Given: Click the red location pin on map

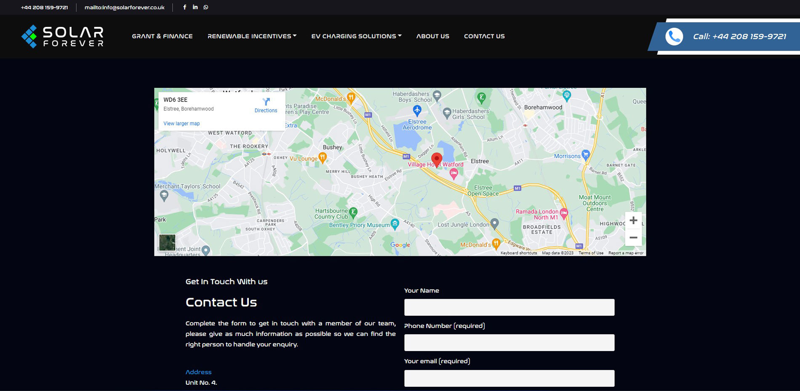Looking at the screenshot, I should 437,159.
